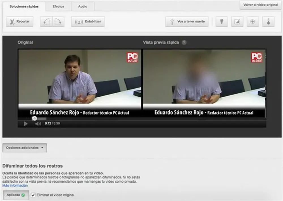The image size is (283, 201).
Task: Click help icon beside Vista previa rápida
Action: coord(184,43)
